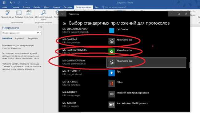Close the Navigation pane in Word
The image size is (200, 113).
(x=41, y=27)
